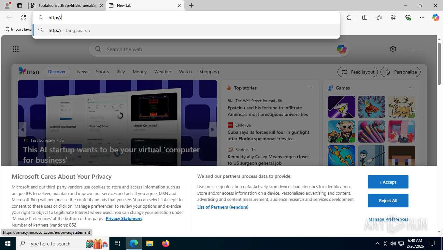
Task: Click the taskbar Type here to search box
Action: (63, 243)
